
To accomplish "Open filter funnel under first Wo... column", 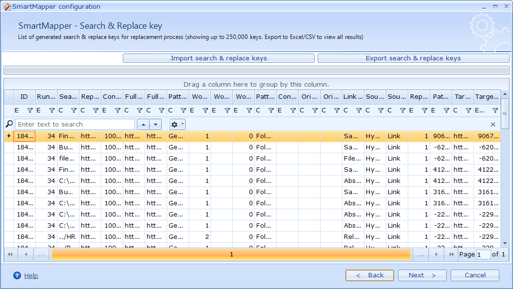I will (x=205, y=111).
